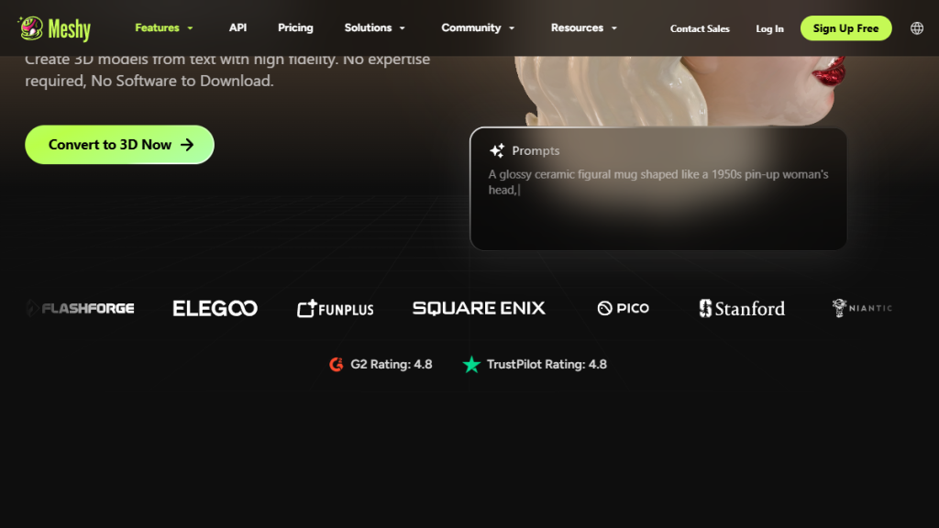The height and width of the screenshot is (528, 939).
Task: Open the Log In link
Action: (769, 28)
